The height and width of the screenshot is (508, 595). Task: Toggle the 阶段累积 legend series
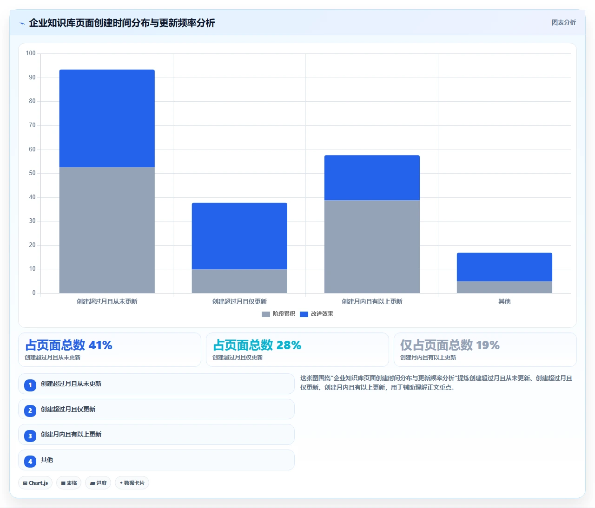(x=278, y=314)
